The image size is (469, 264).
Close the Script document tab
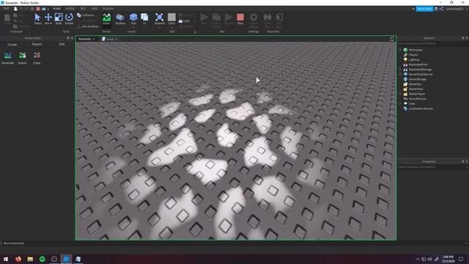coord(117,39)
